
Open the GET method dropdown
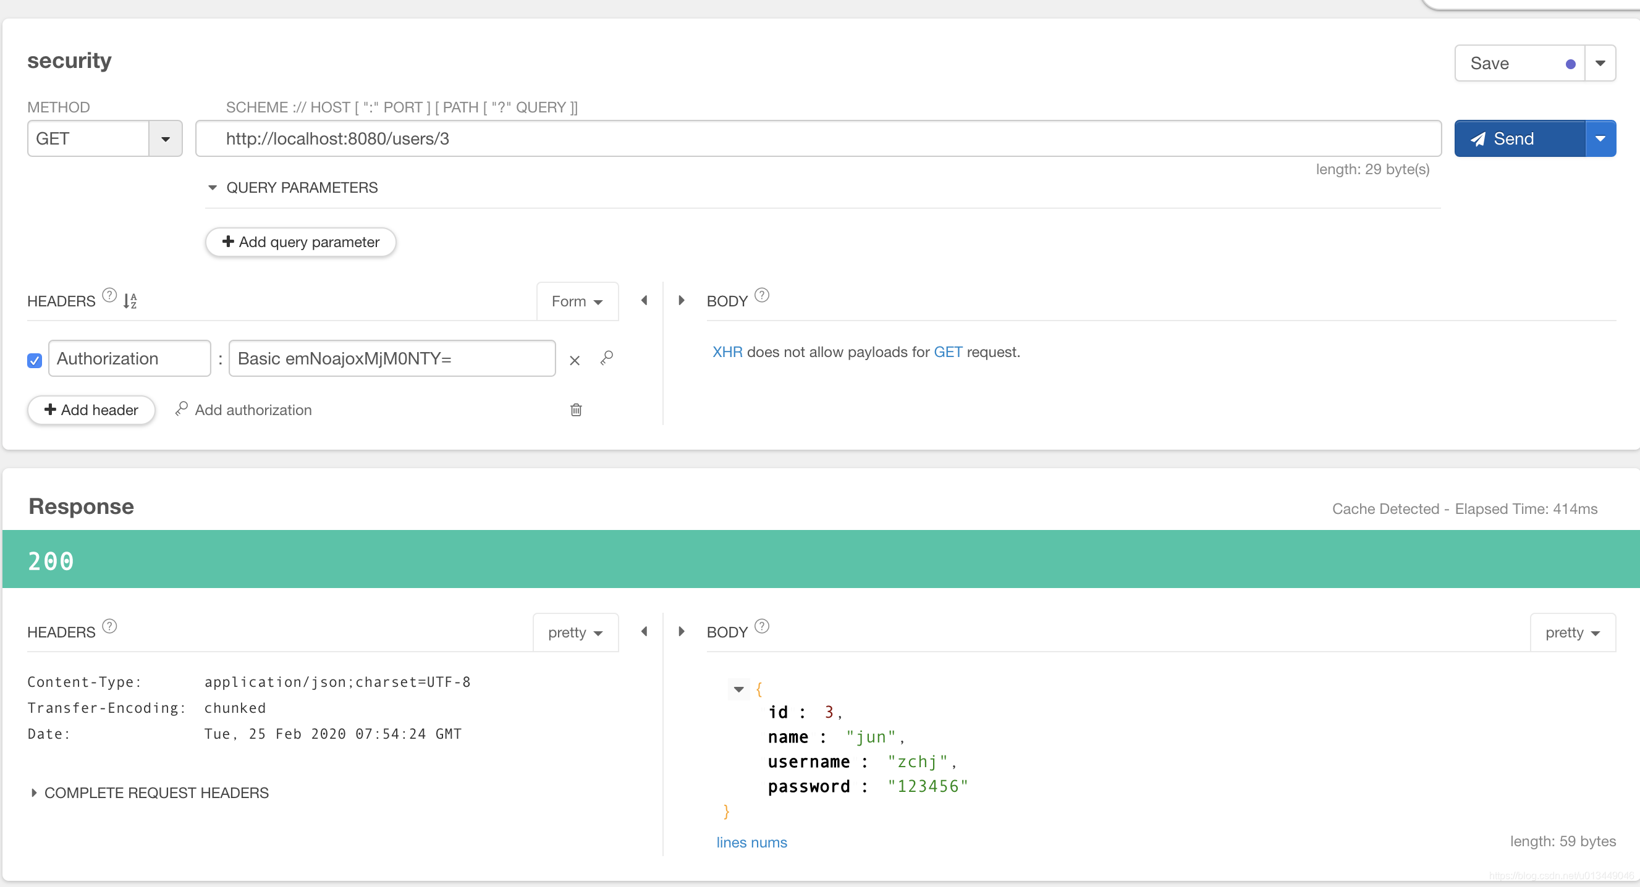166,139
